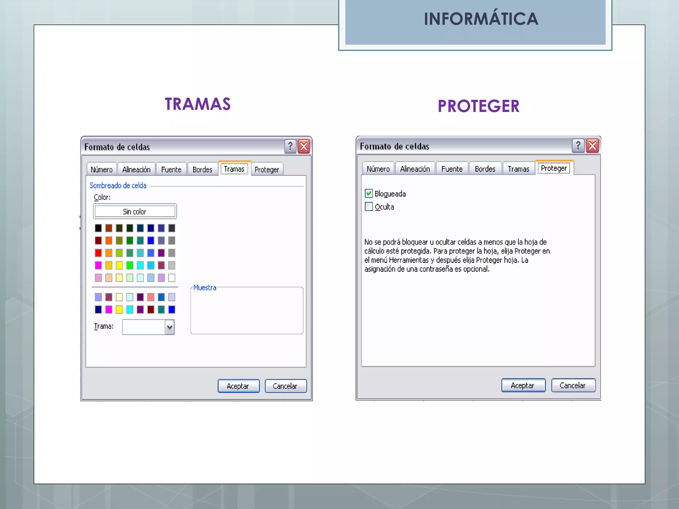Image resolution: width=679 pixels, height=509 pixels.
Task: Open Número tab in Tramas dialog
Action: point(101,169)
